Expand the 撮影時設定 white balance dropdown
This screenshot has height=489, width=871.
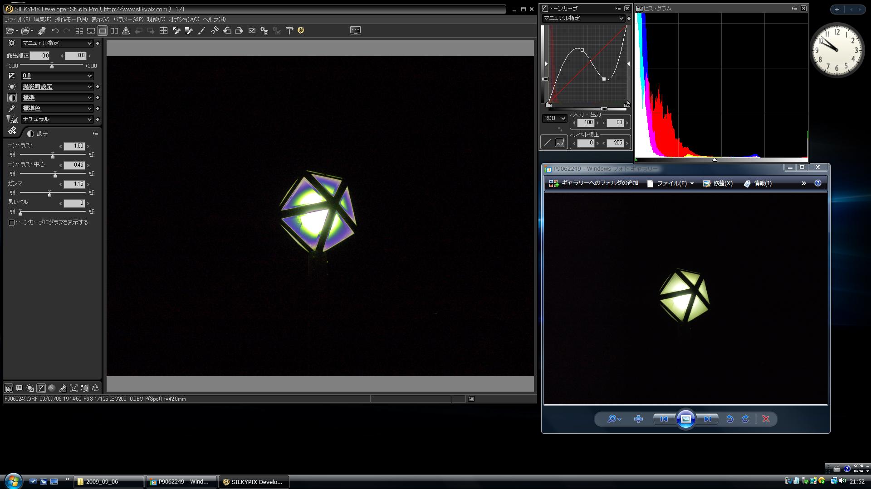pos(57,87)
